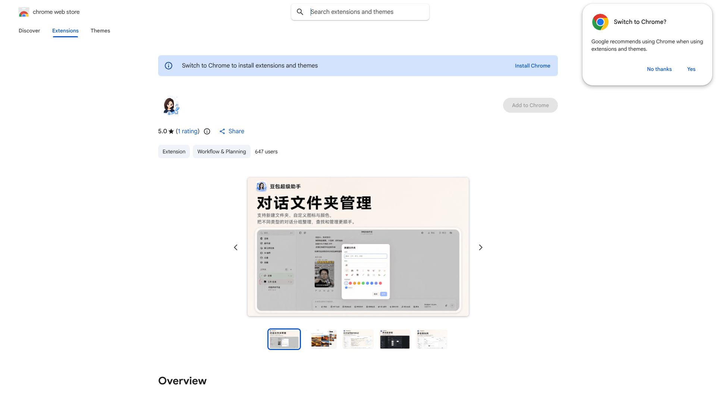Click the Overview heading
716x403 pixels.
[182, 381]
